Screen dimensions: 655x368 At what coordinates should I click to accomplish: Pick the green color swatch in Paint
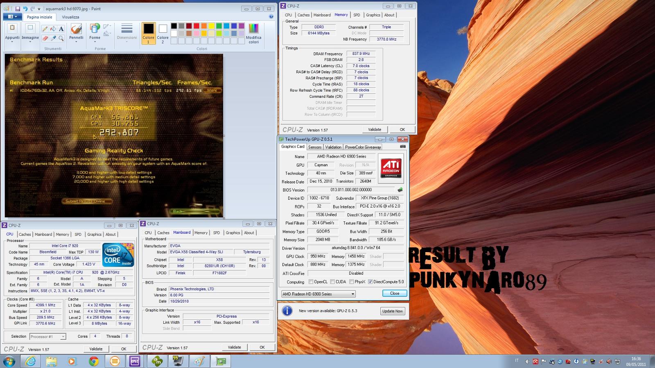(219, 26)
